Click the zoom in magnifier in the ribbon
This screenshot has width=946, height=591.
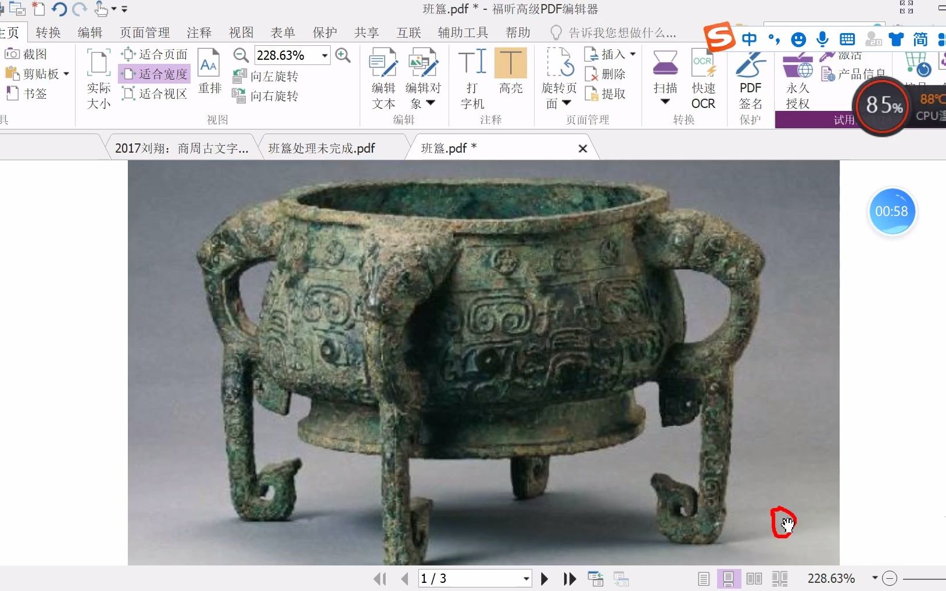tap(343, 55)
